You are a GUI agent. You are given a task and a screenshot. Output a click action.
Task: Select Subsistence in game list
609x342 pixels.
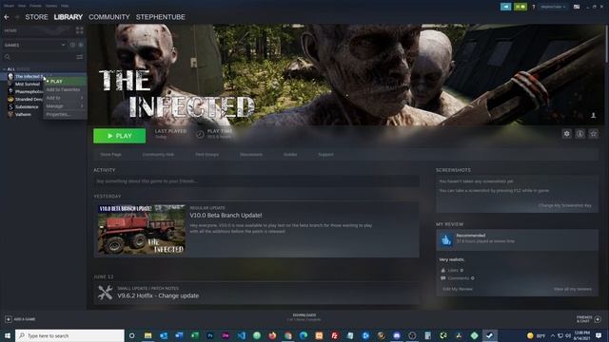click(x=27, y=107)
